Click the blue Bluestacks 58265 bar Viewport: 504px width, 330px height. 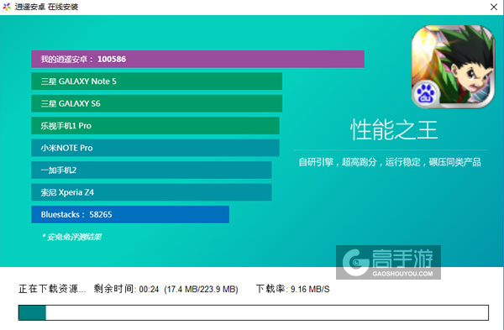point(130,214)
